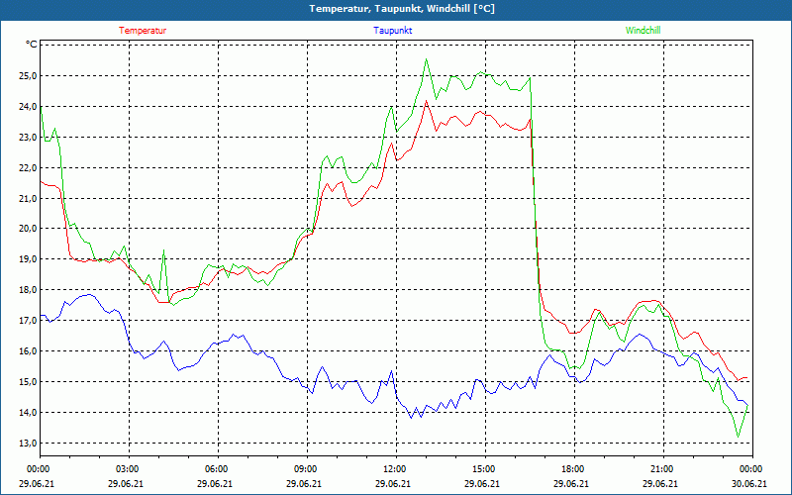Click the 21:00 time label
The image size is (792, 495).
(x=663, y=469)
